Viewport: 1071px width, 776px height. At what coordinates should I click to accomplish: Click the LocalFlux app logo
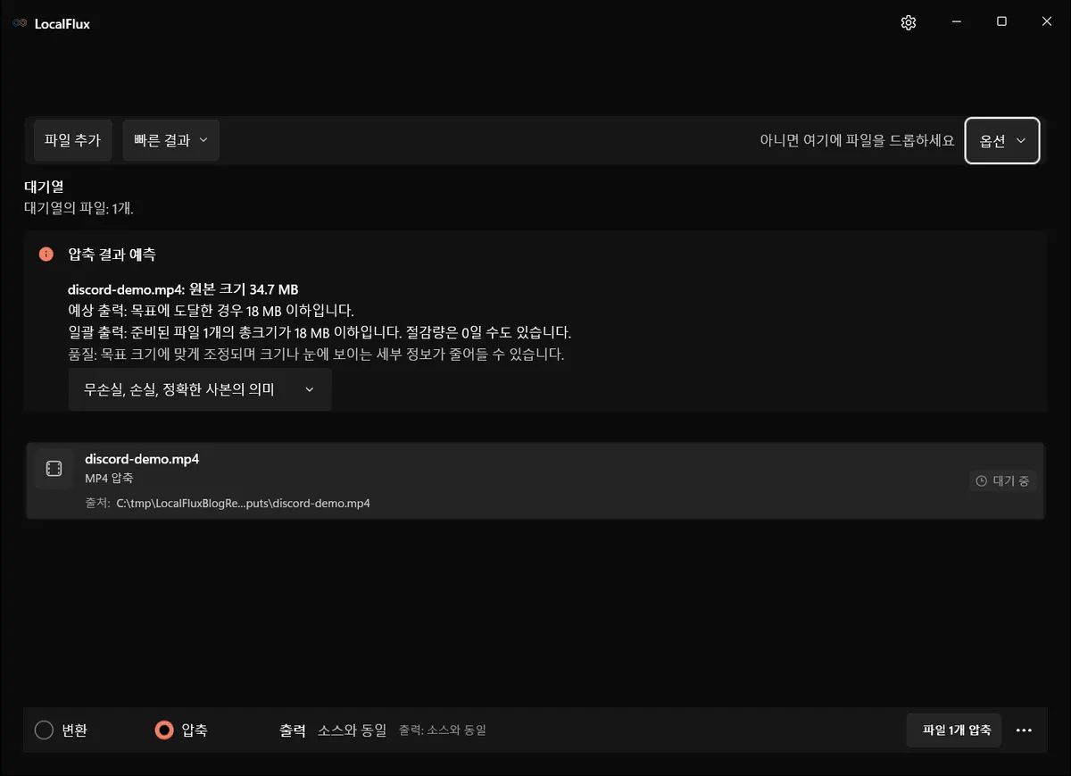(x=20, y=24)
